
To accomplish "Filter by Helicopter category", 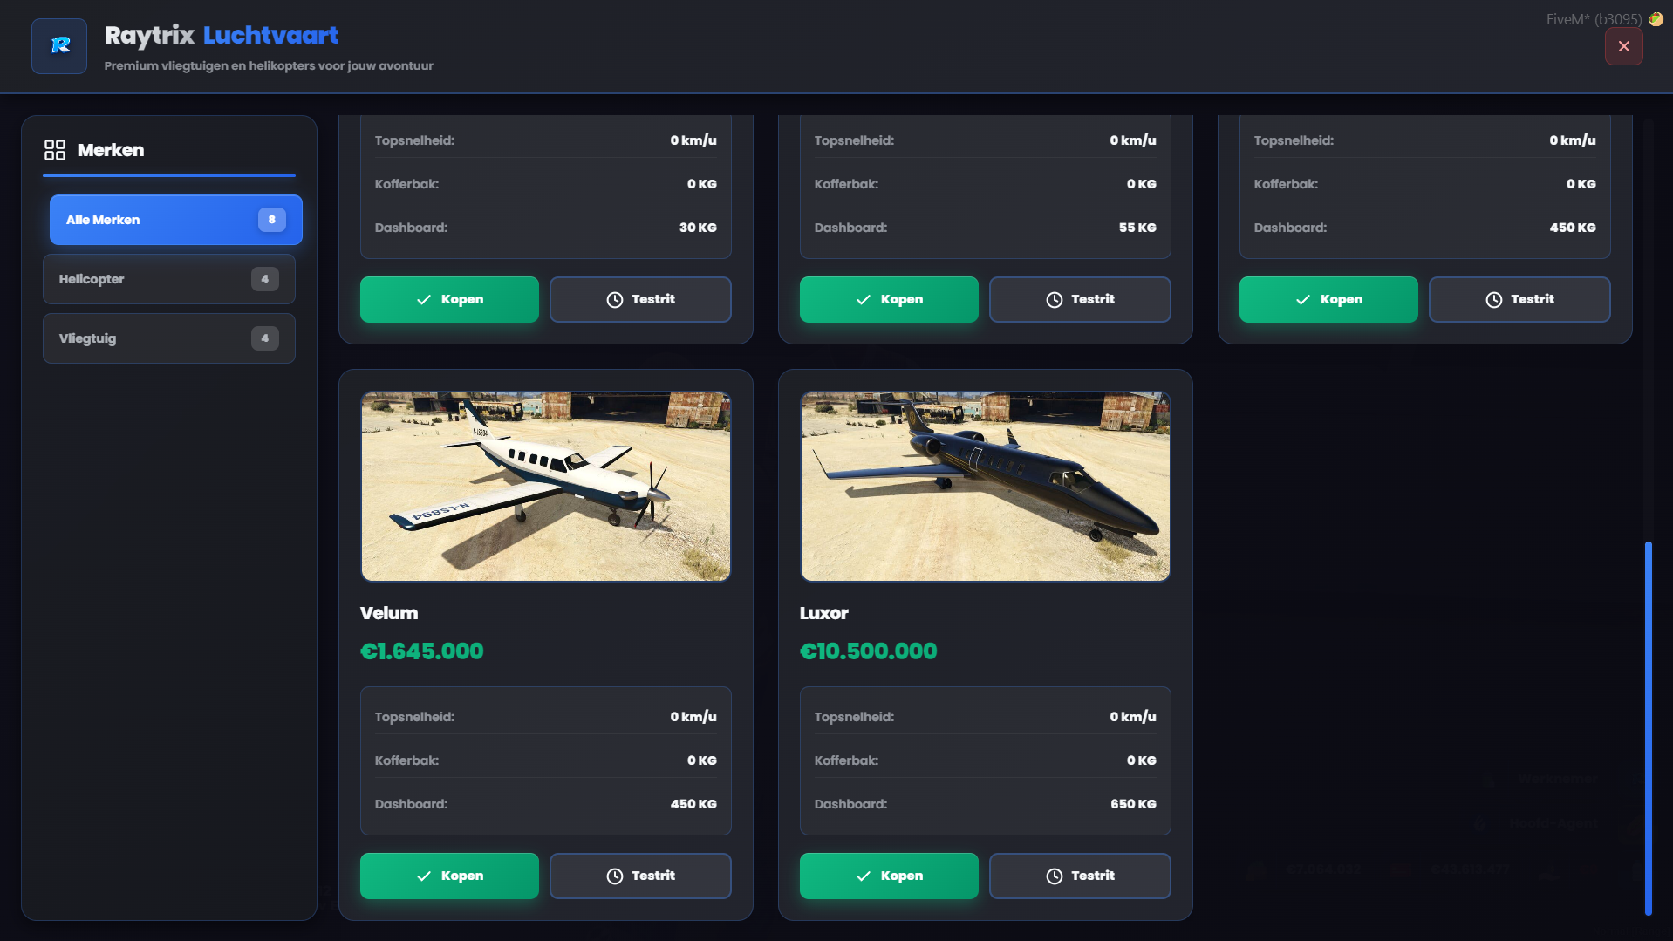I will tap(169, 279).
